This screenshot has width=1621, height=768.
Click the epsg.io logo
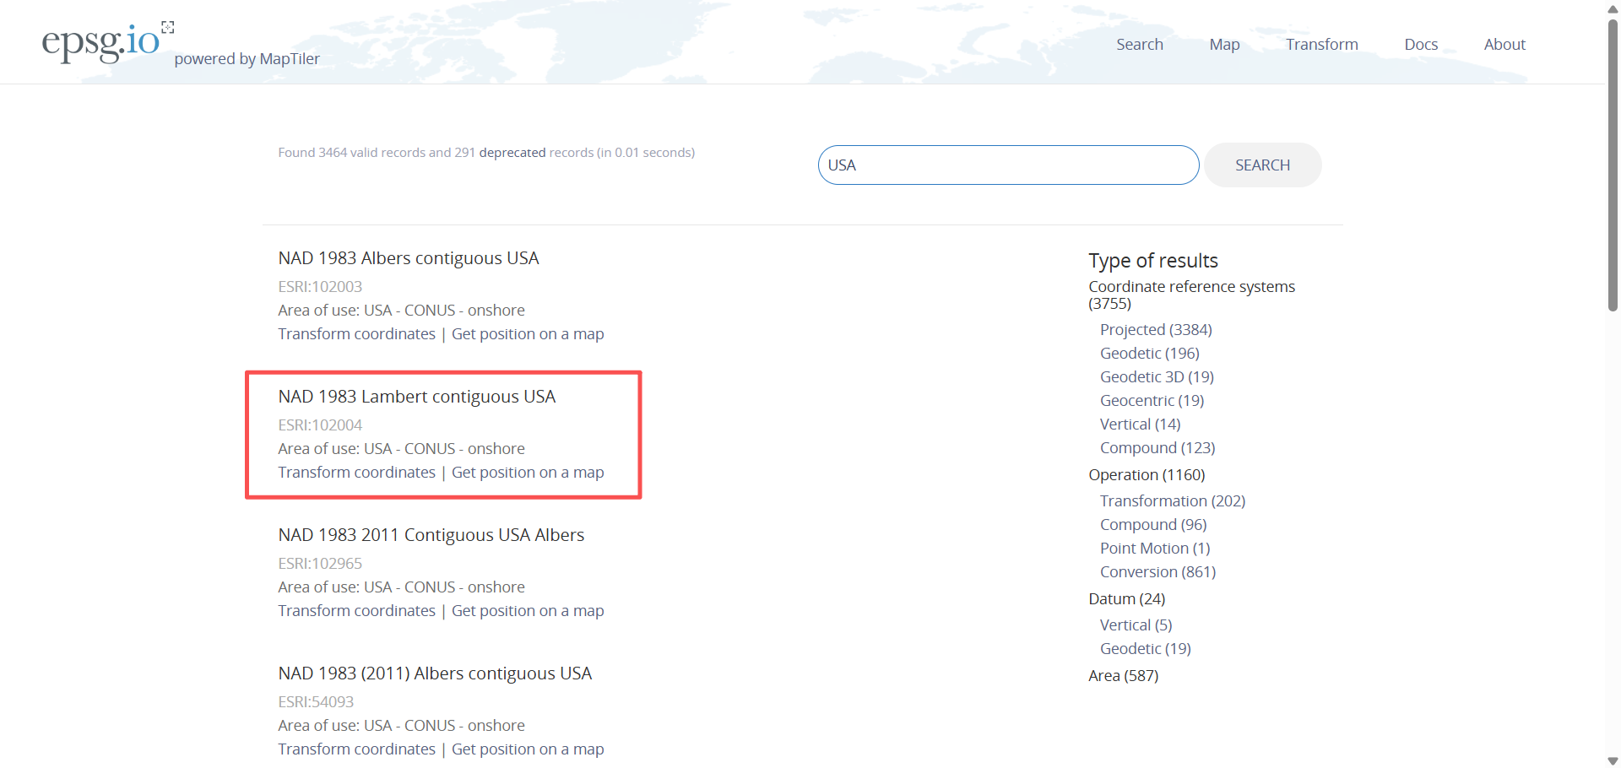pos(101,41)
